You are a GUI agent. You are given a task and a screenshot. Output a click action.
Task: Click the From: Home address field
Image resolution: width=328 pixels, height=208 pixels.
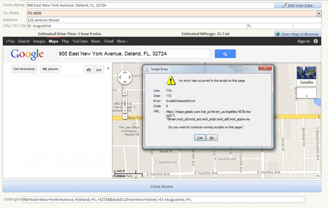click(x=150, y=6)
